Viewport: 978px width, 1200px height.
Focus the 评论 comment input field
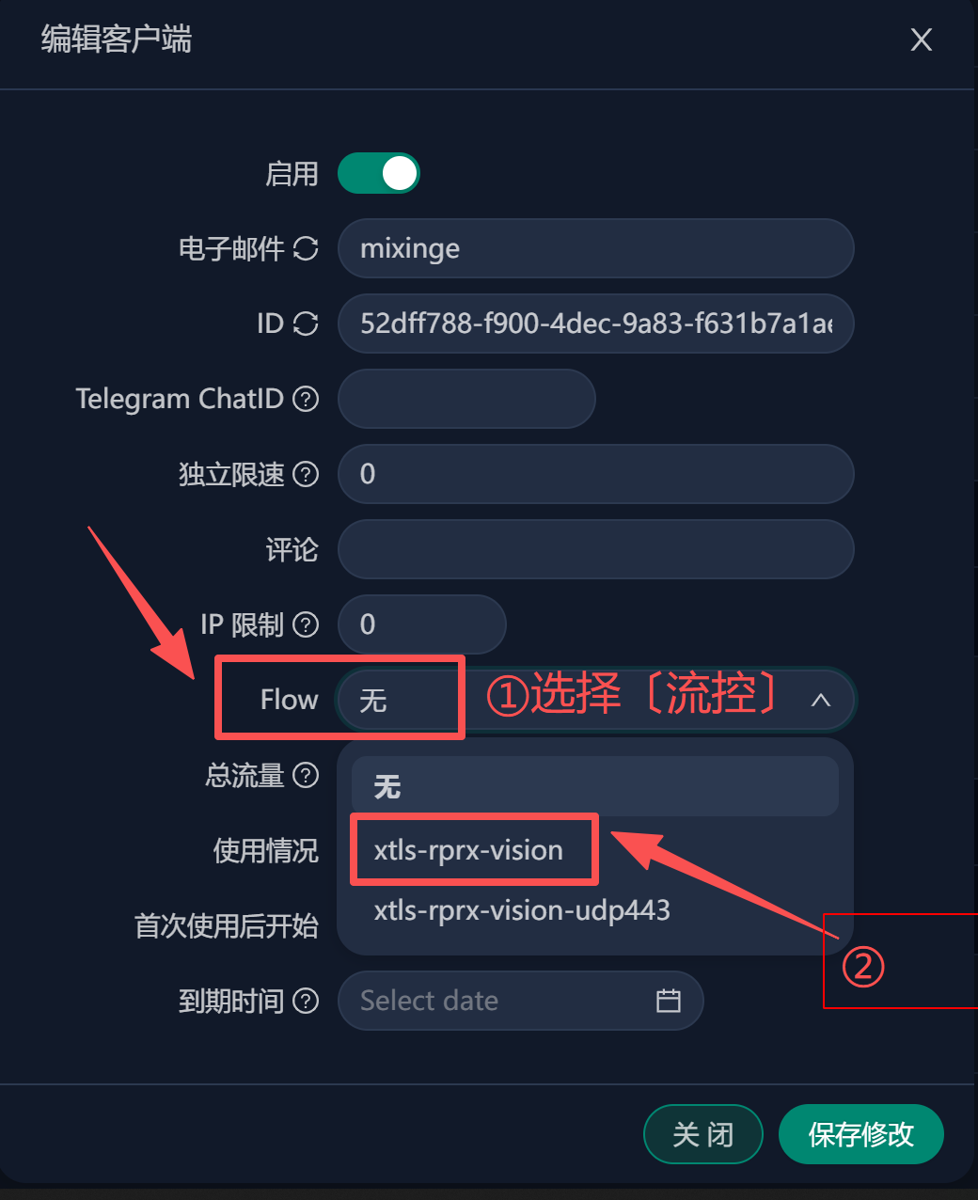pos(596,549)
